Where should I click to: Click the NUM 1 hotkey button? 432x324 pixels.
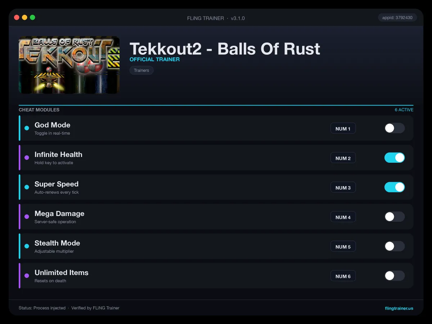(343, 129)
